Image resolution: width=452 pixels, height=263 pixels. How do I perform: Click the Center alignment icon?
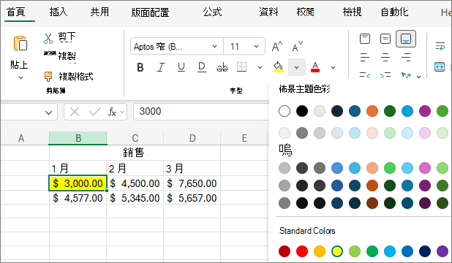(385, 57)
